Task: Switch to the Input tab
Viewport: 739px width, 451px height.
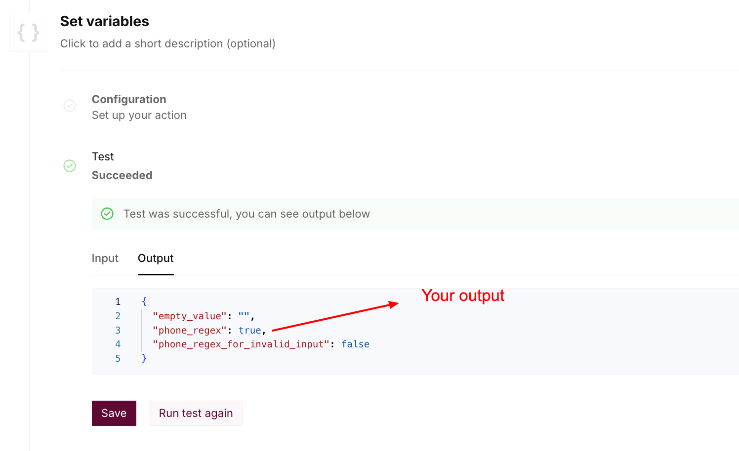Action: (105, 258)
